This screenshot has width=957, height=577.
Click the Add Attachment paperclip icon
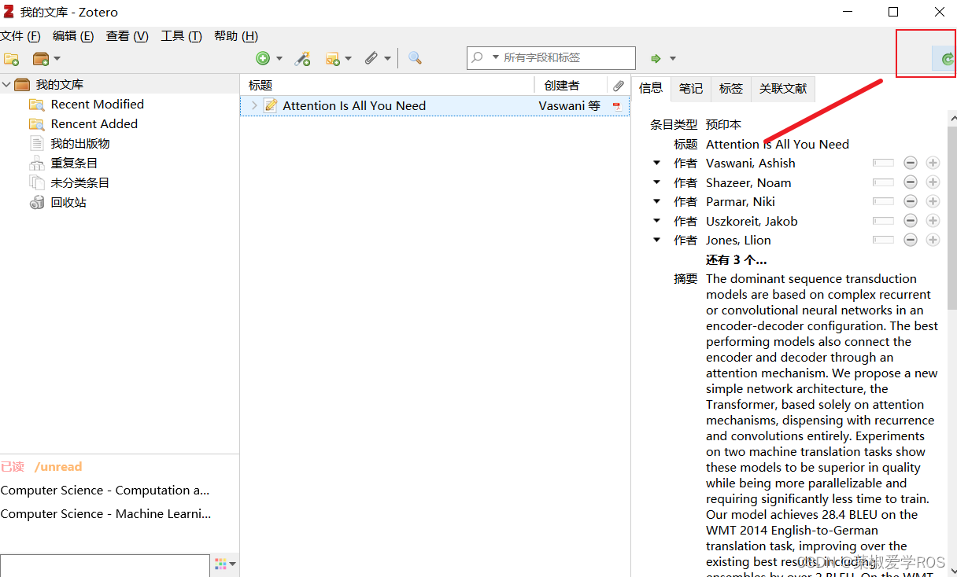371,58
